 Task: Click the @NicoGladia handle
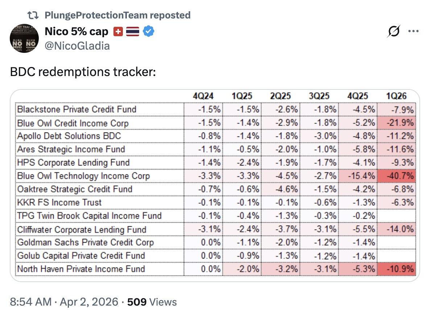click(77, 46)
